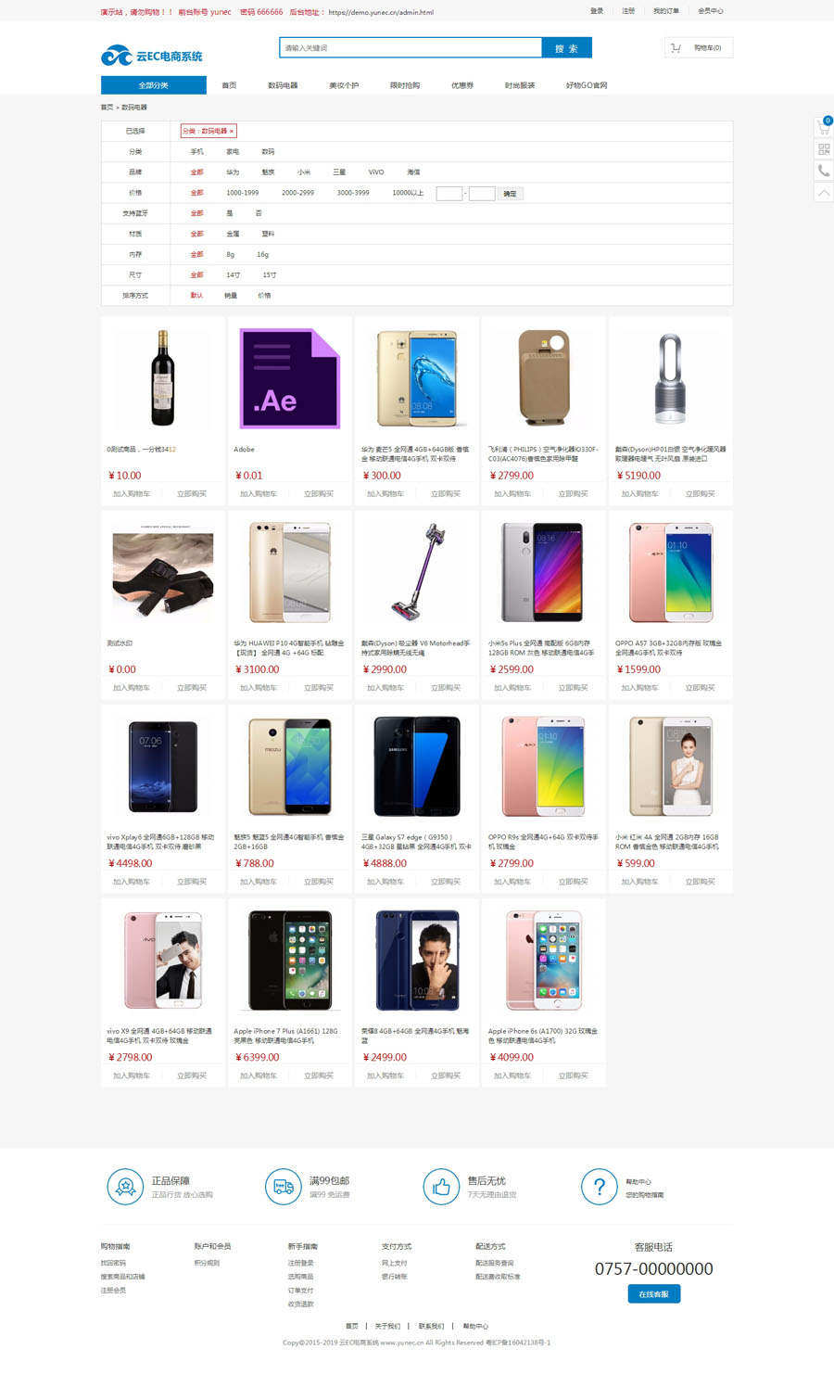The image size is (834, 1387).
Task: Go to the 时尚服装 navigation tab
Action: (x=520, y=85)
